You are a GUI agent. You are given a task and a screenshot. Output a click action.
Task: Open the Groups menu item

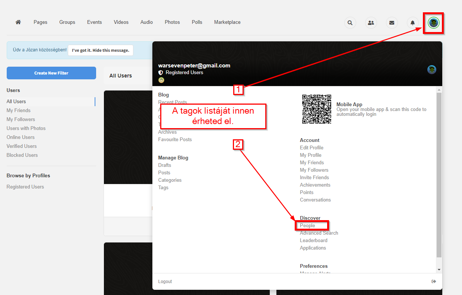tap(67, 22)
